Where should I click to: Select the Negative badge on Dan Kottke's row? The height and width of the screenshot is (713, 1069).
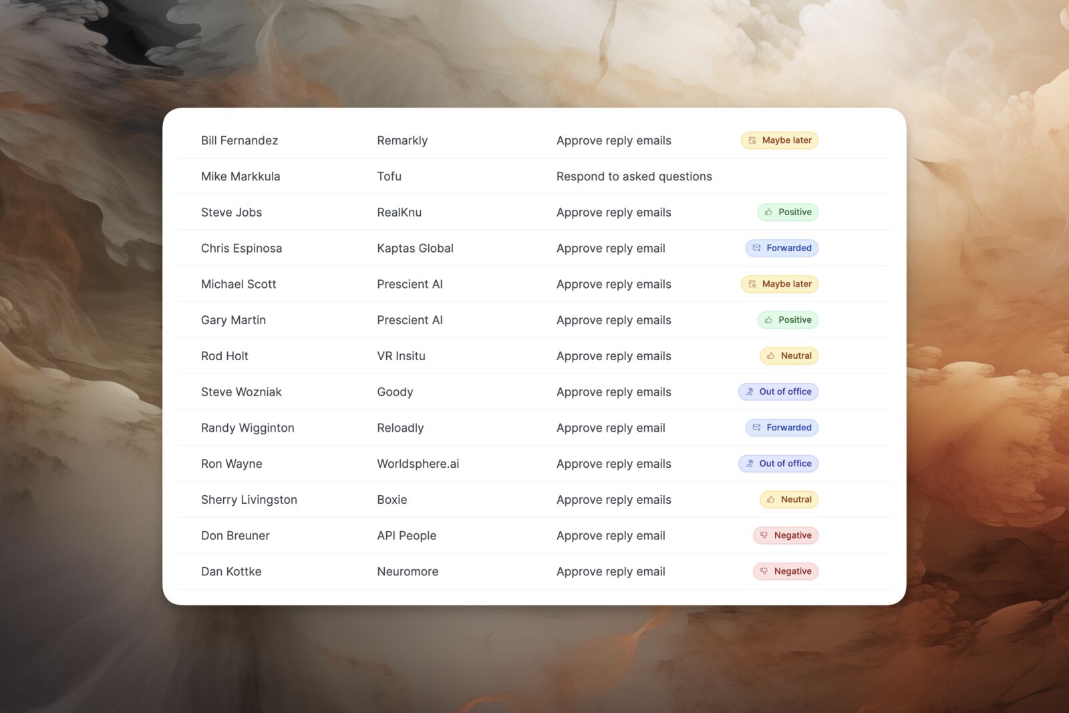coord(786,571)
